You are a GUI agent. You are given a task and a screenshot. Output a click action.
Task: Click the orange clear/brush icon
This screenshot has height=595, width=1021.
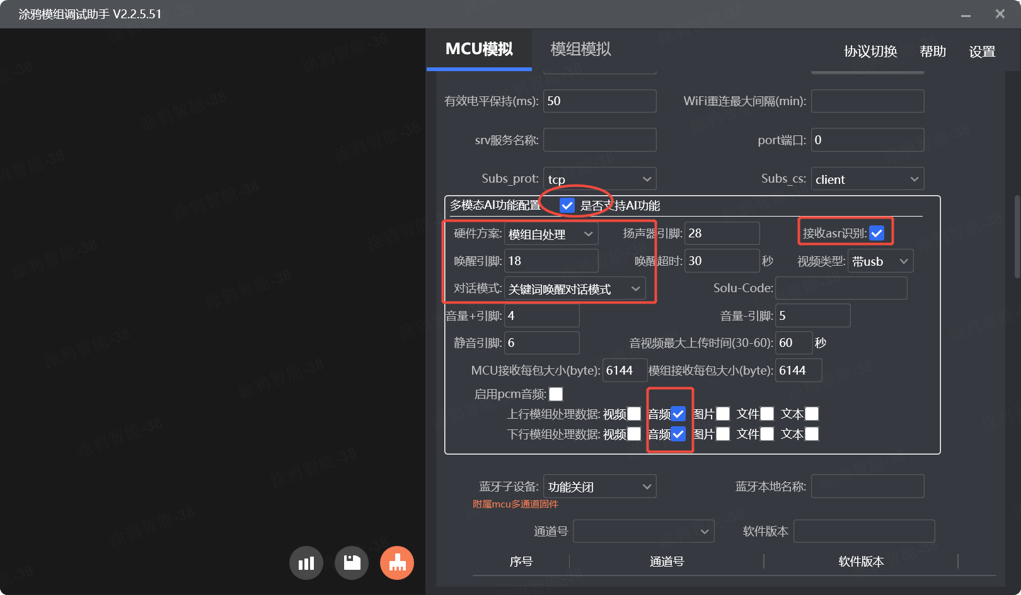(x=396, y=562)
